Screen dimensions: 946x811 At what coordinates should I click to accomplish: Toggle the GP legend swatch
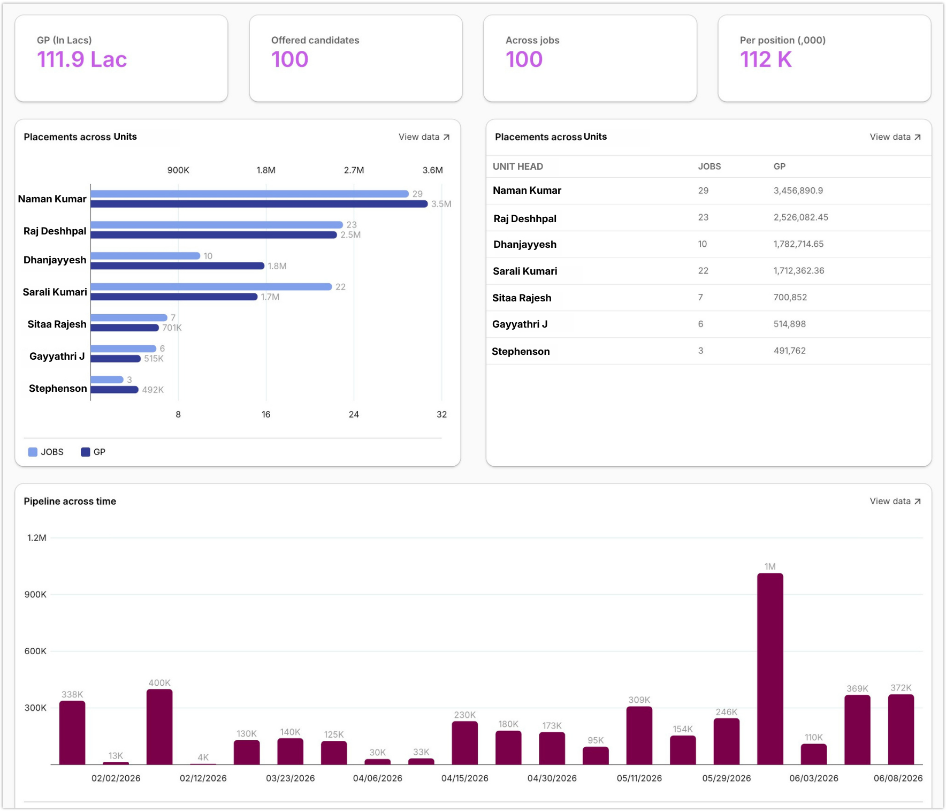85,452
